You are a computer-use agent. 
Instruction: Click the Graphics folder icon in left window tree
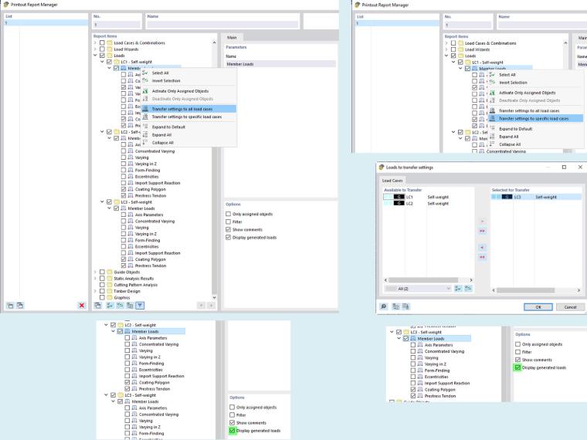coord(110,297)
